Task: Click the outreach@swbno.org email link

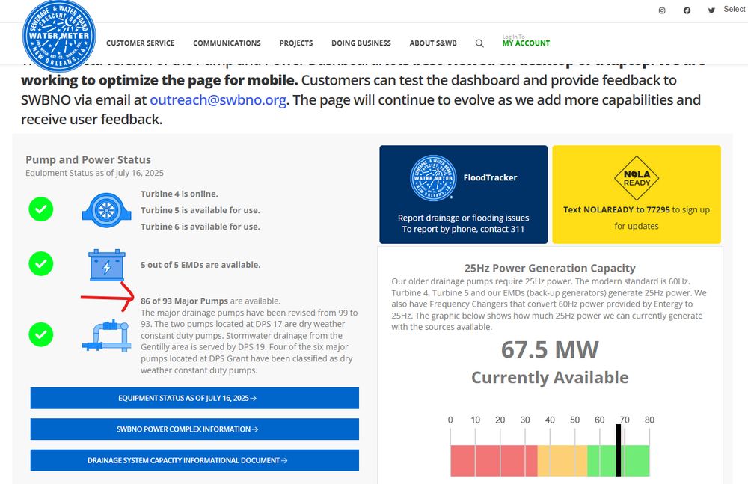Action: pos(218,100)
